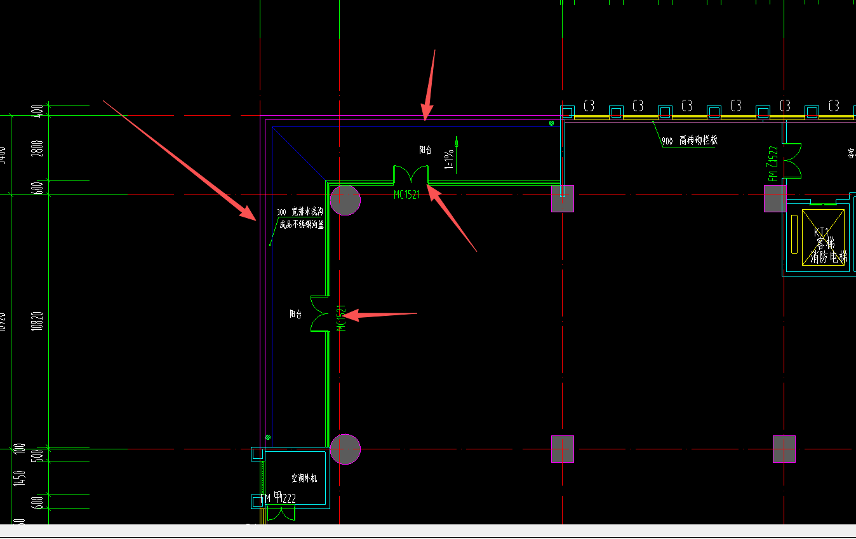The width and height of the screenshot is (856, 539).
Task: Select the 'FM 甲1222' door tag
Action: point(278,498)
